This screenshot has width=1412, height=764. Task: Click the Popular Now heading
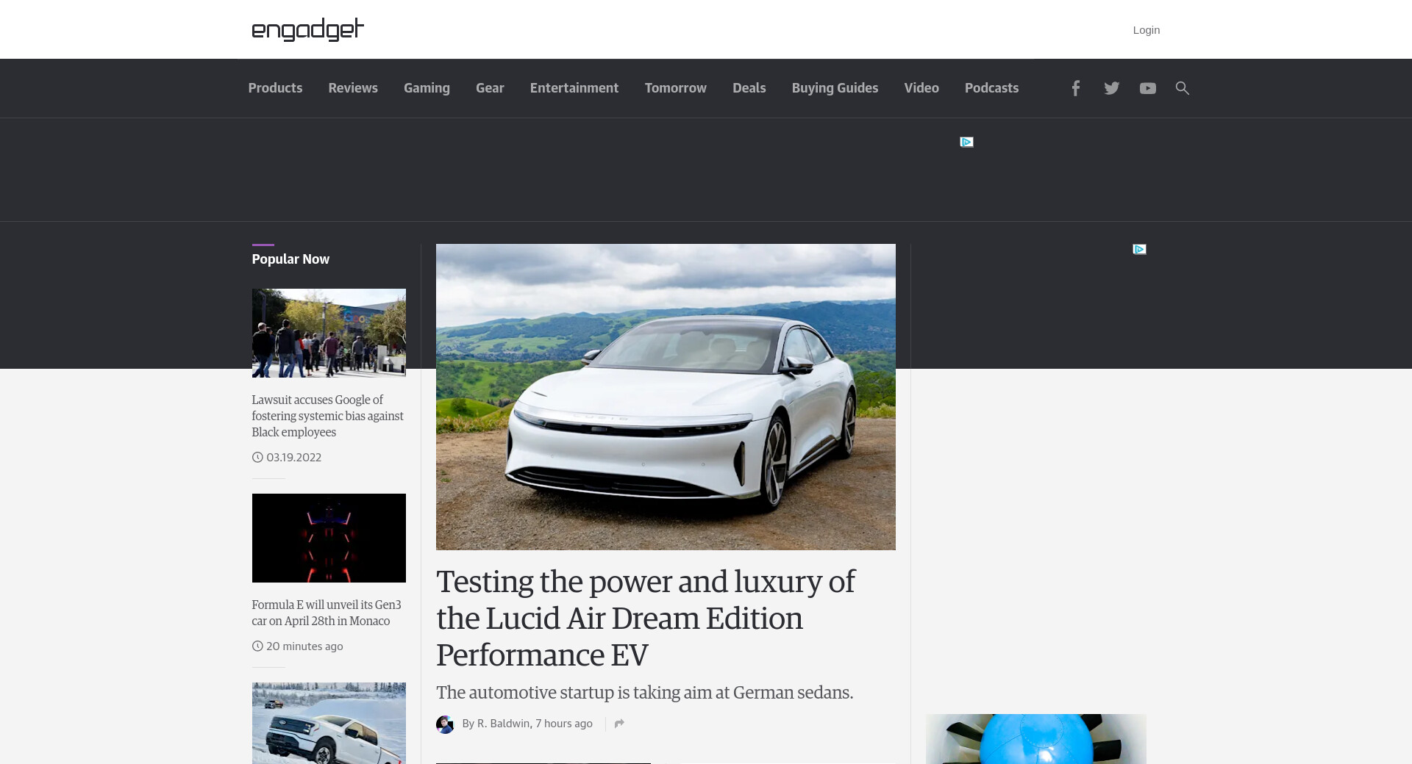coord(290,259)
